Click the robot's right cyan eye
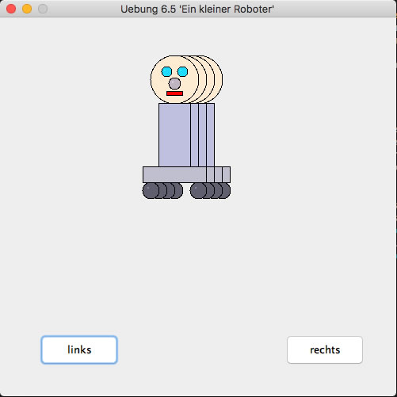This screenshot has width=397, height=397. coord(182,71)
